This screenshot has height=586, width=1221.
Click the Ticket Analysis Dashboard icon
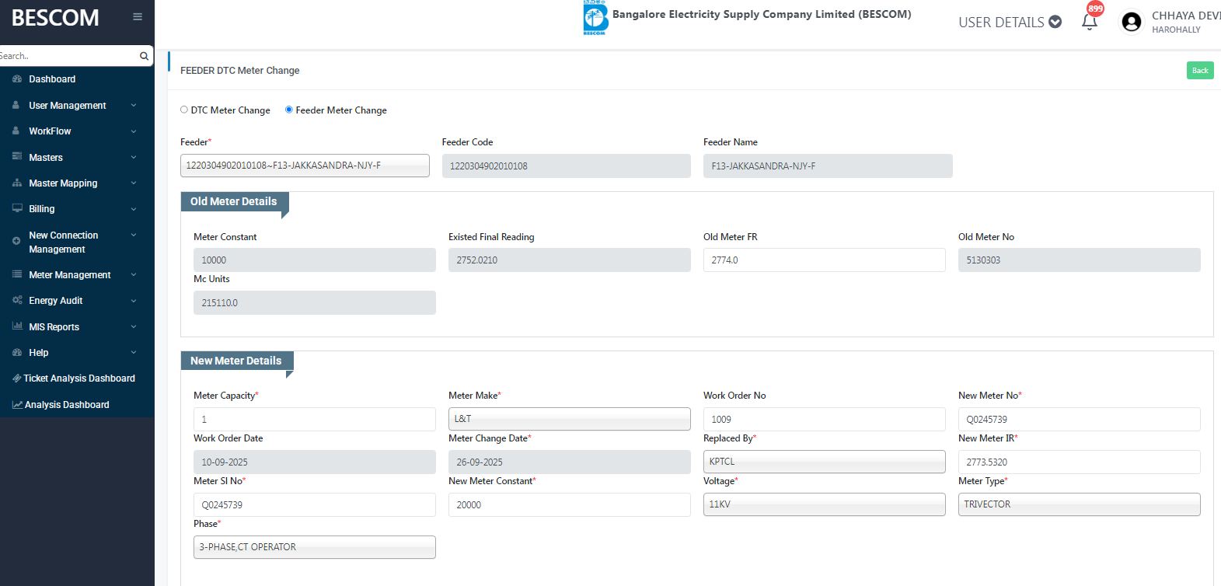coord(16,378)
